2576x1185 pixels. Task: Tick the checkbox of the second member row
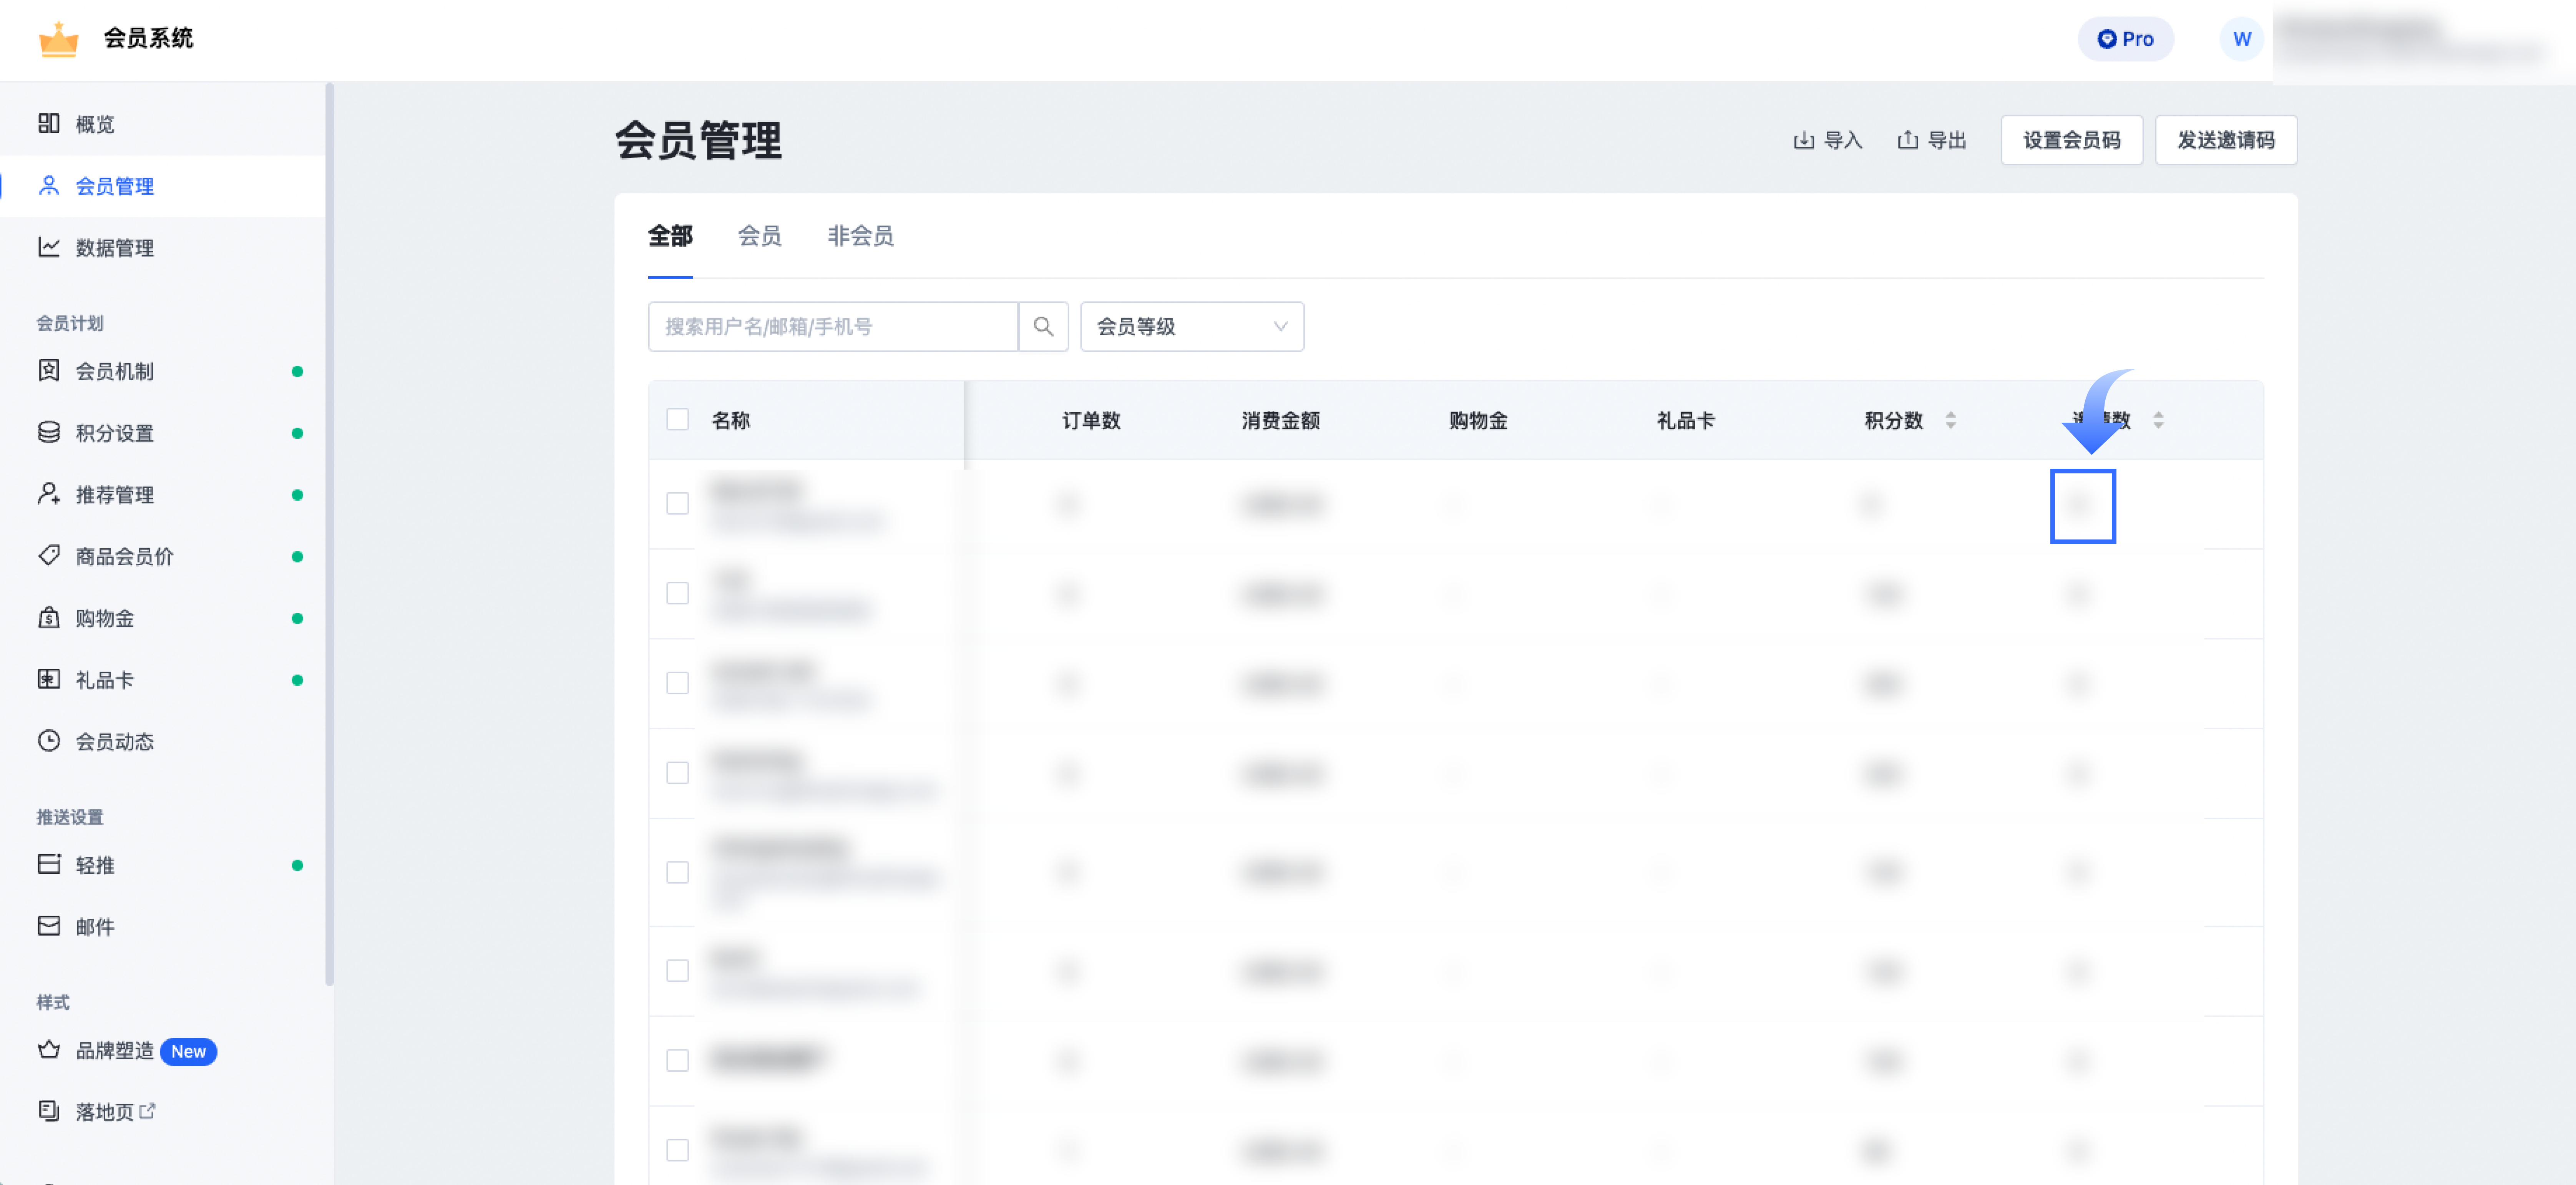677,593
